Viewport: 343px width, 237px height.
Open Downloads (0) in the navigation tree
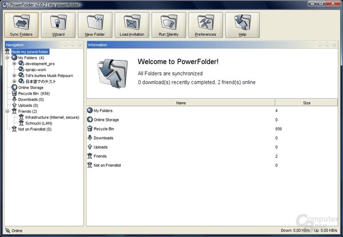[x=31, y=100]
